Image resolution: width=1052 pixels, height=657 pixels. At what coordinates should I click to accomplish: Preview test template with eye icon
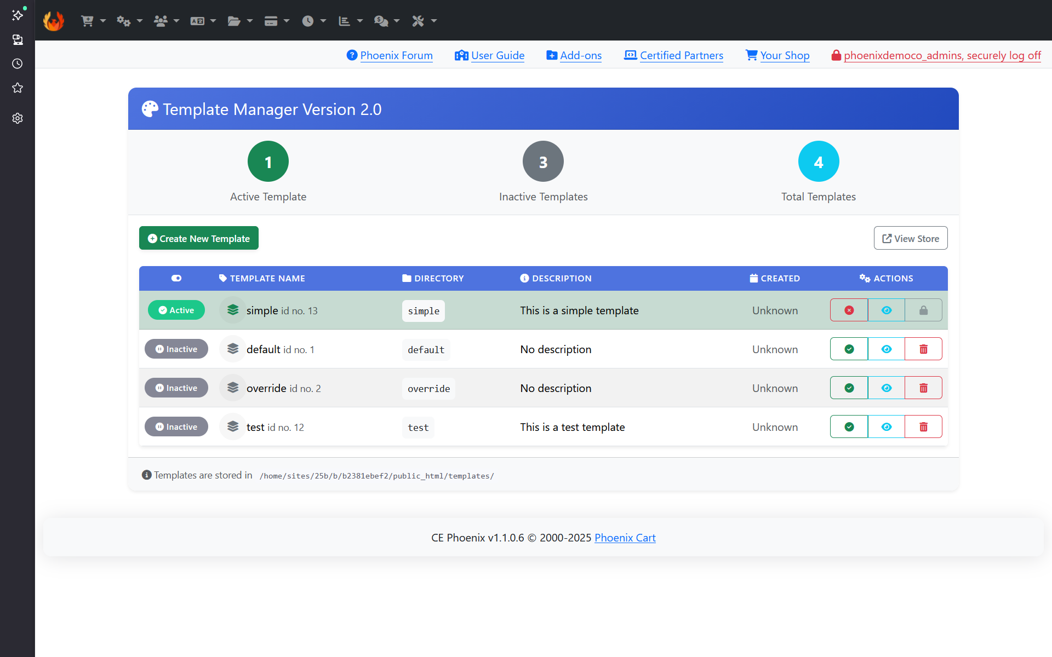[x=886, y=427]
